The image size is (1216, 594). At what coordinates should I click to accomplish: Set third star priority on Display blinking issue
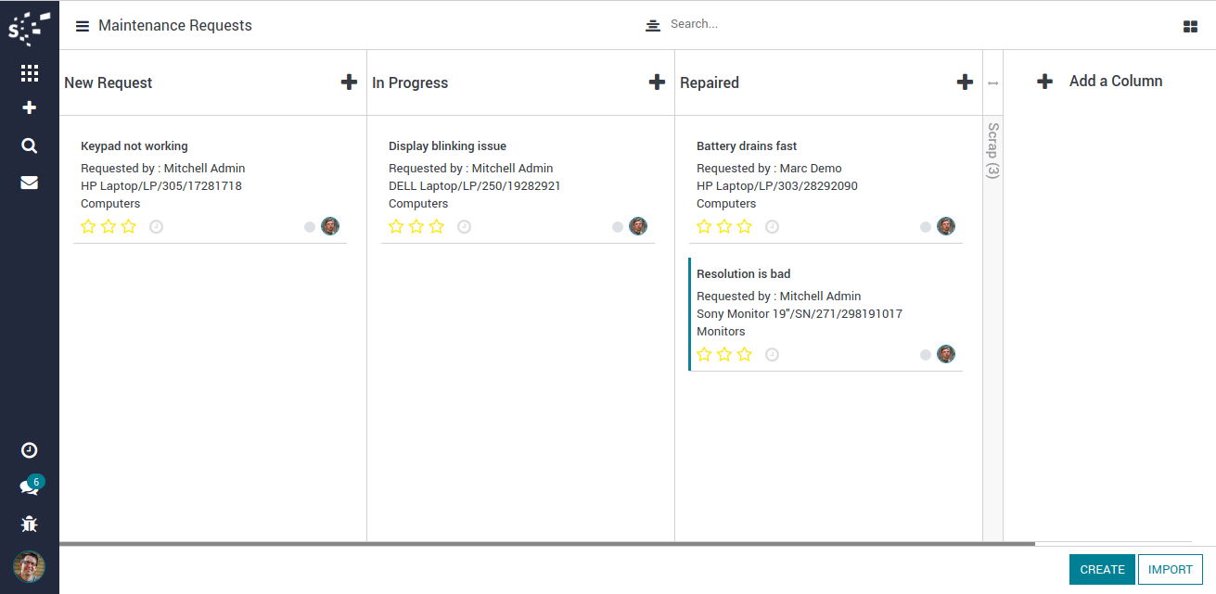click(437, 226)
